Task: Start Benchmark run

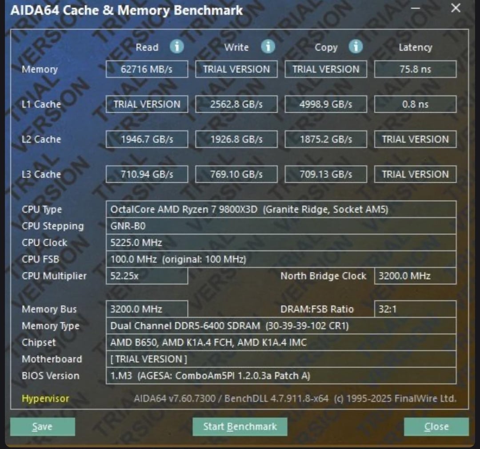Action: [x=240, y=427]
